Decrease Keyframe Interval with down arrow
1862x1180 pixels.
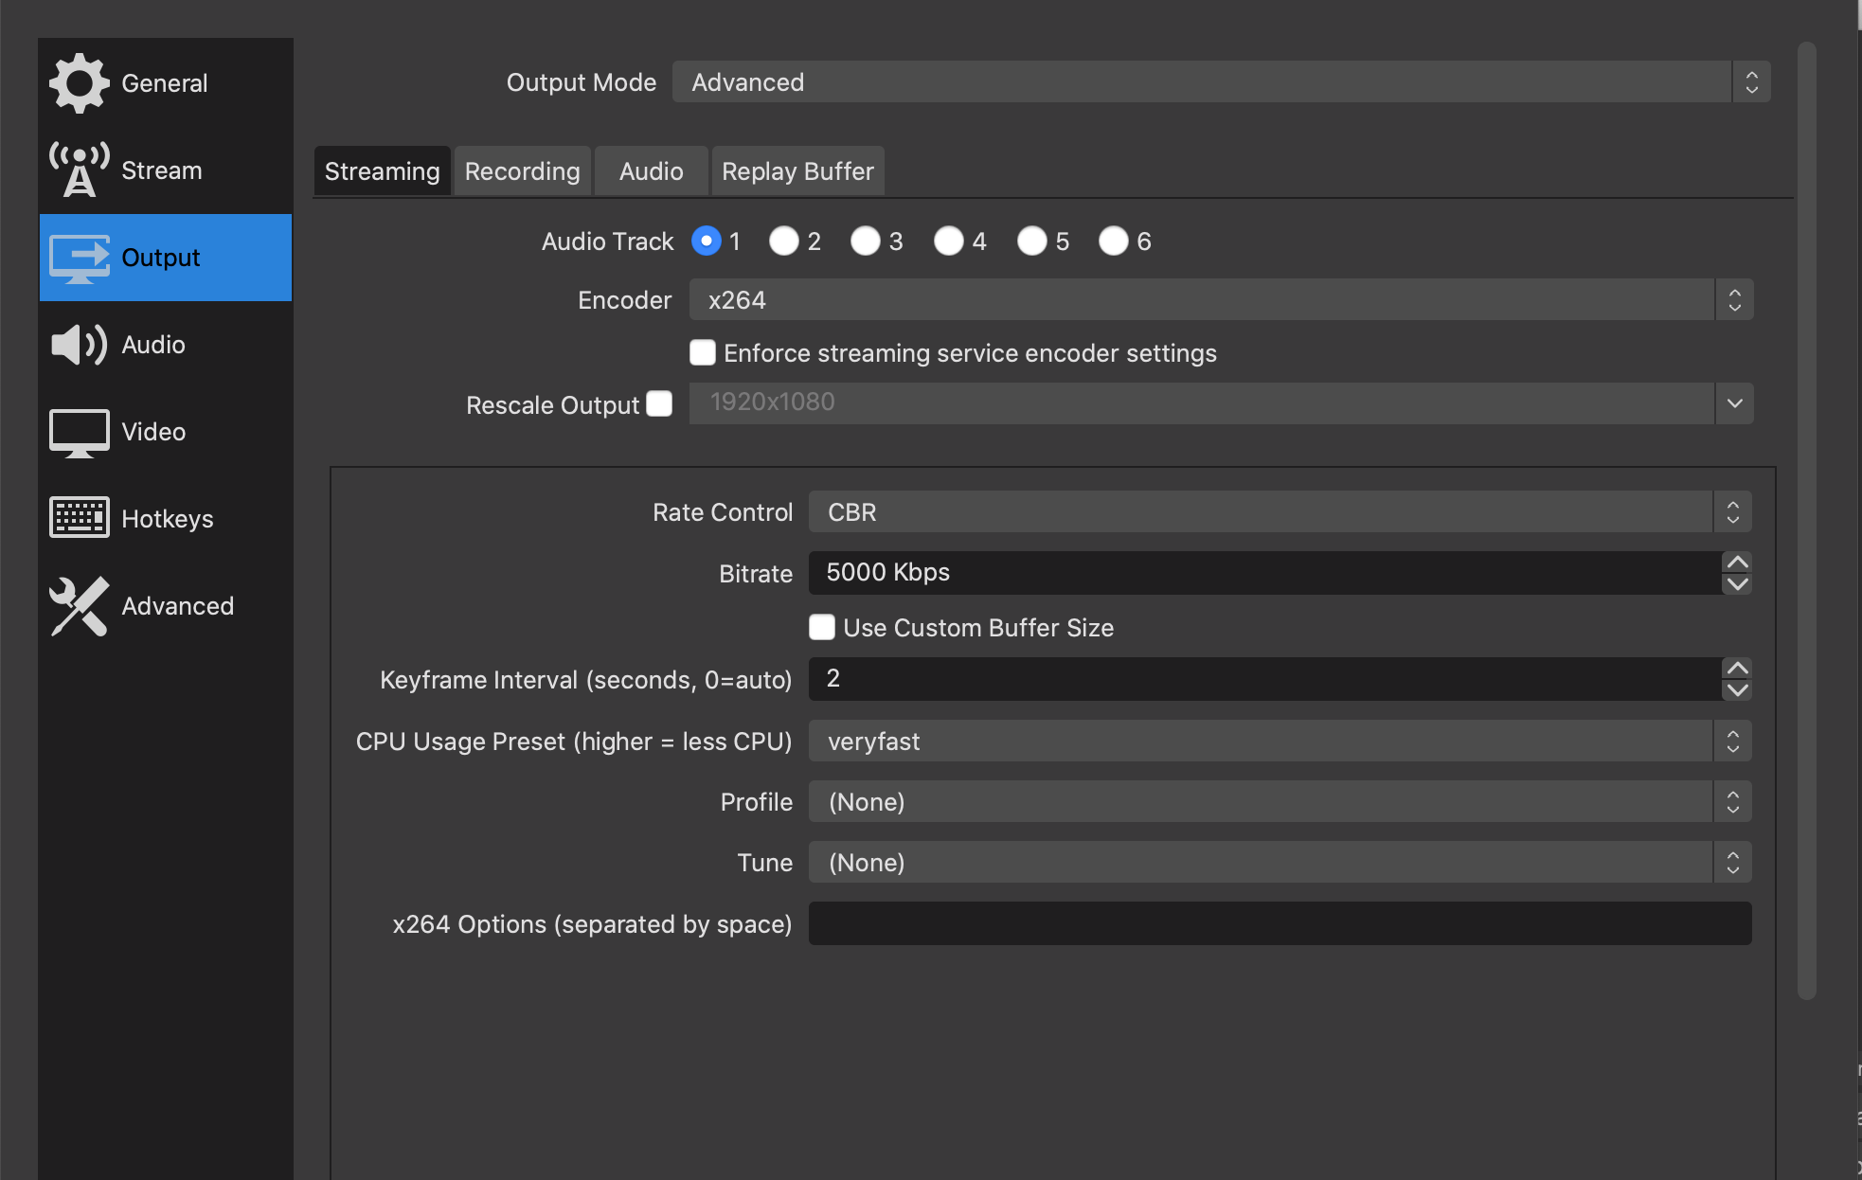click(1737, 690)
